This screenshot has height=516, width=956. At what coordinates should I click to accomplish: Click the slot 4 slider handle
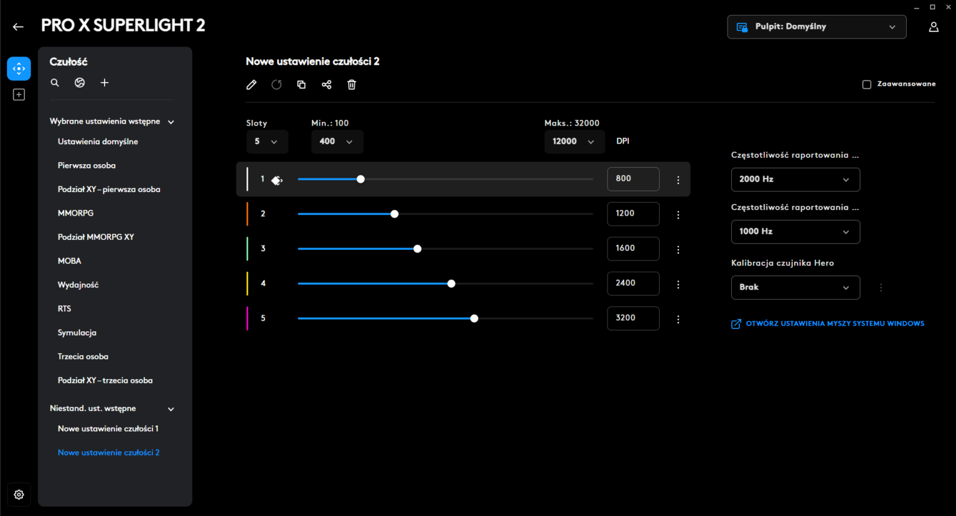coord(451,283)
